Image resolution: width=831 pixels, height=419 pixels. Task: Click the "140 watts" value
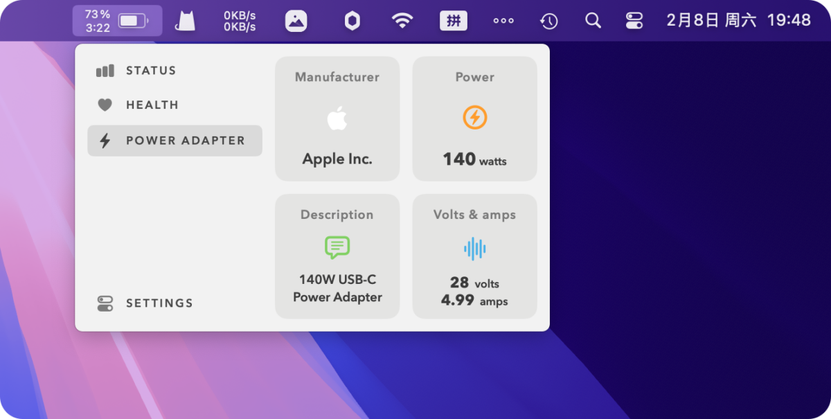coord(475,159)
